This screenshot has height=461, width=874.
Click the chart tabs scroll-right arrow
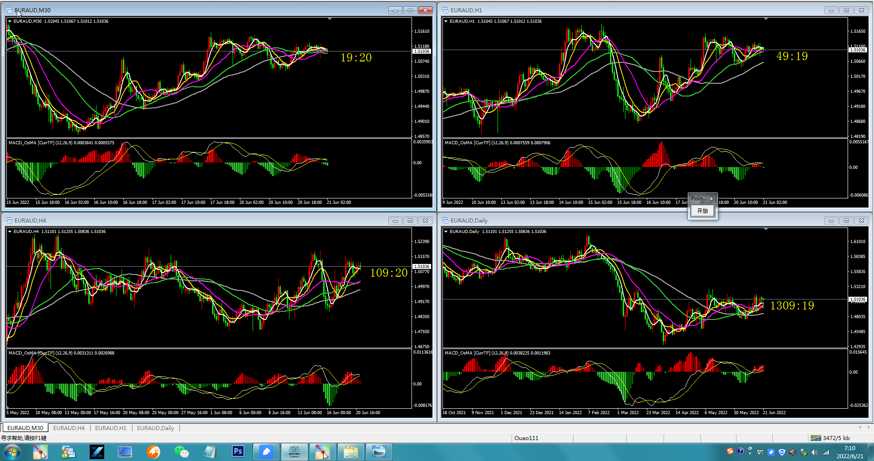click(868, 427)
